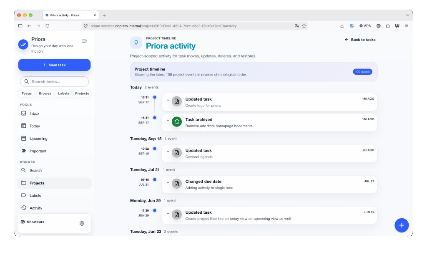This screenshot has height=255, width=427.
Task: Click the translate page icon in address bar
Action: pos(297,26)
